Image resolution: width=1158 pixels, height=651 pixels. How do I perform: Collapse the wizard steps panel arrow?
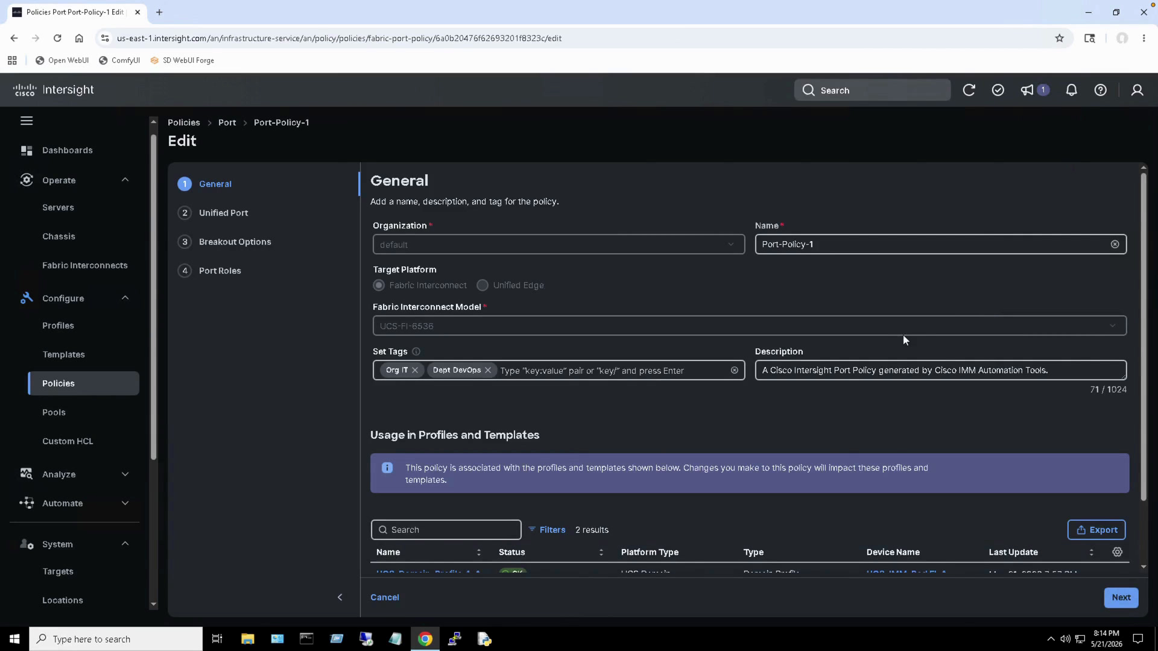pyautogui.click(x=340, y=597)
